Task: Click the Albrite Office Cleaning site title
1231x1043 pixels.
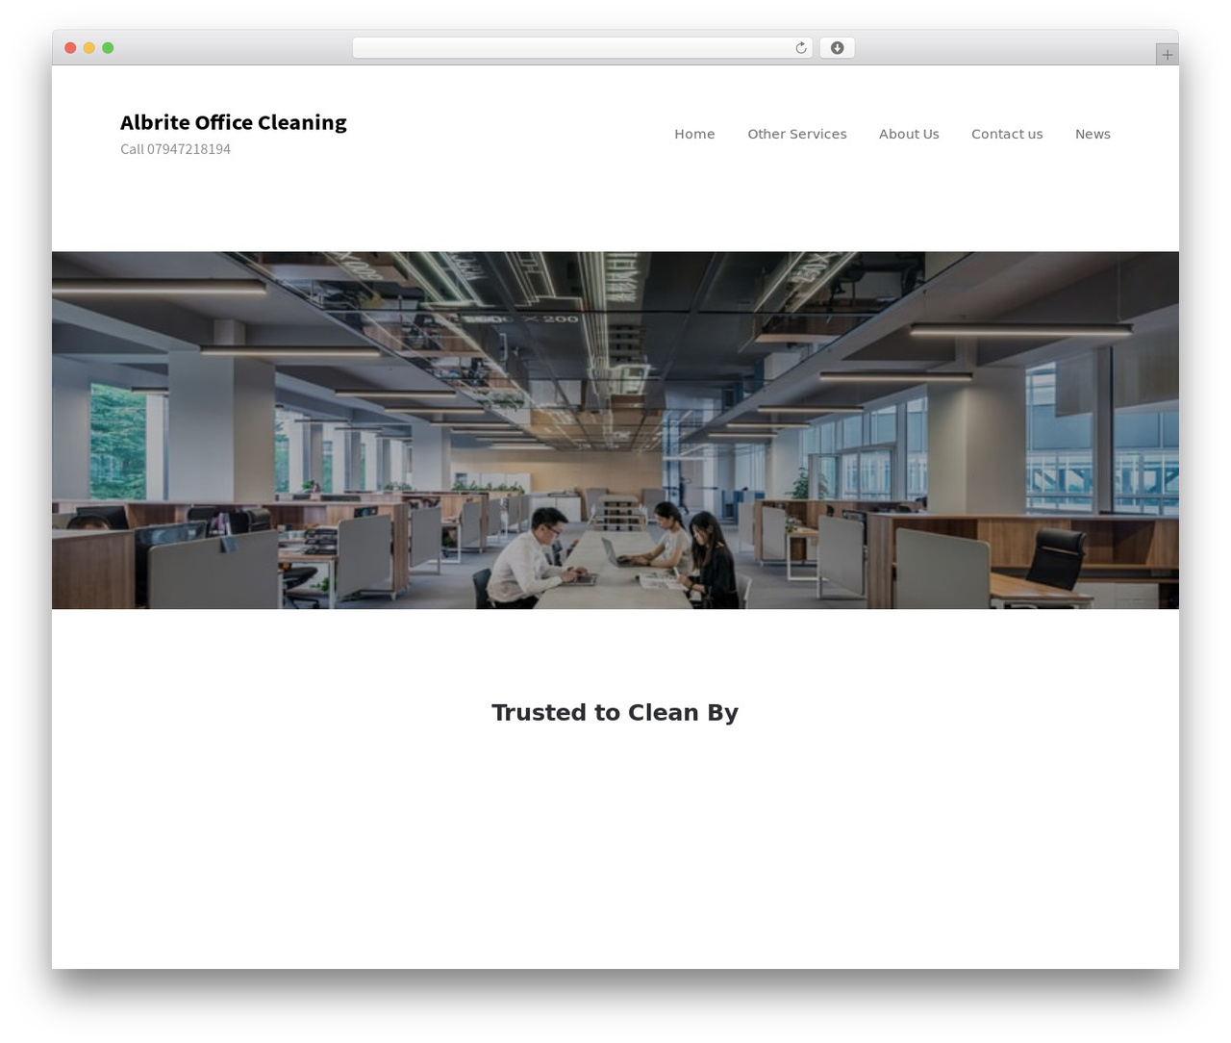Action: click(234, 122)
